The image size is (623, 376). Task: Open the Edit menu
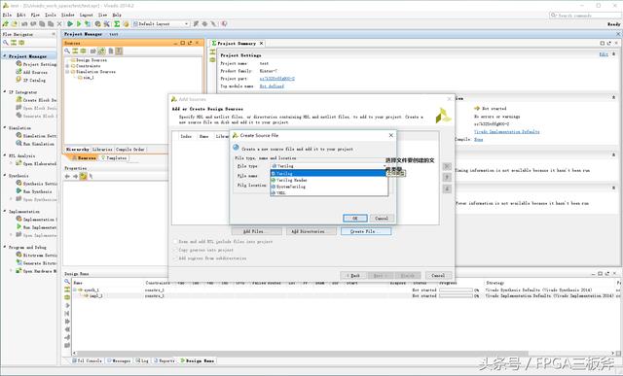pyautogui.click(x=21, y=15)
